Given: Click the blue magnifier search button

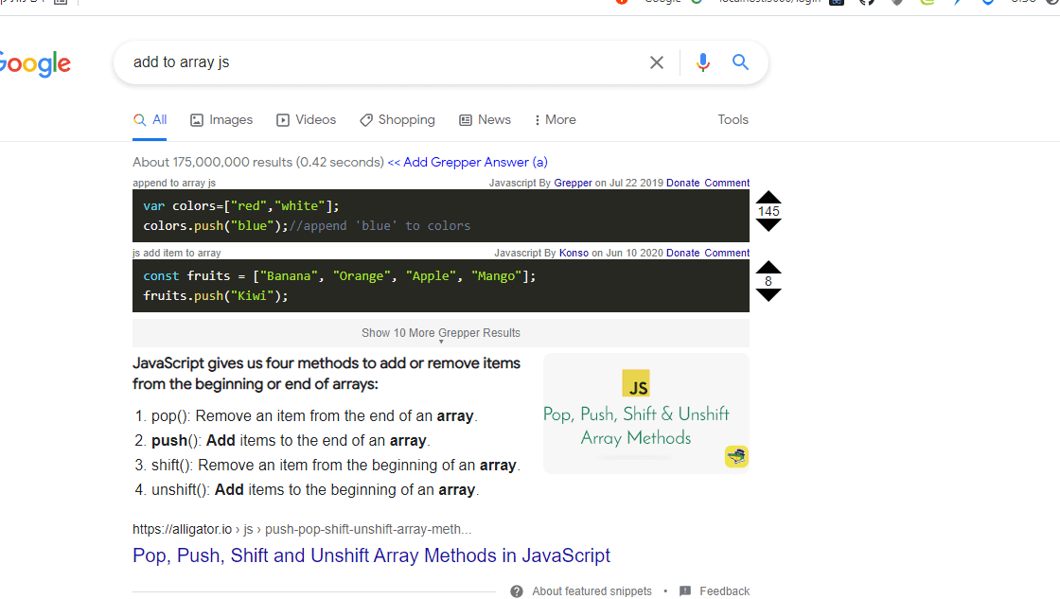Looking at the screenshot, I should click(740, 62).
